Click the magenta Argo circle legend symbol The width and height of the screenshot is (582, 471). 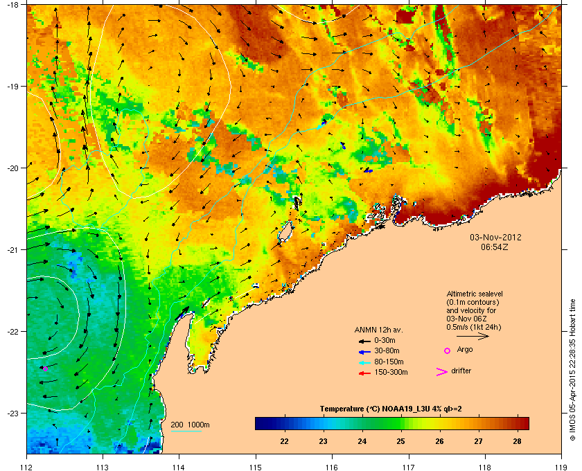pos(448,350)
